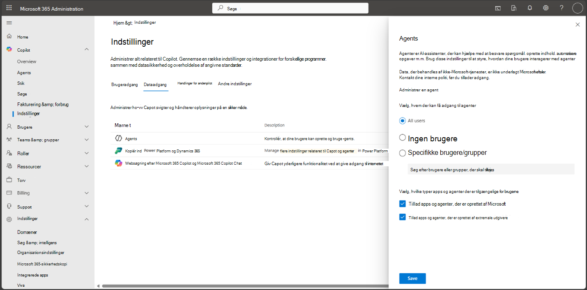
Task: Open Søge under Copilot in sidebar
Action: point(22,94)
